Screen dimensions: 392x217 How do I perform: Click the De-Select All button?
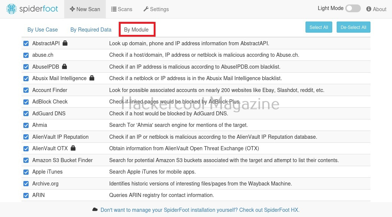(353, 27)
